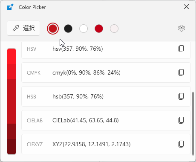Copy the CIELAB color value
The width and height of the screenshot is (196, 162).
click(181, 120)
